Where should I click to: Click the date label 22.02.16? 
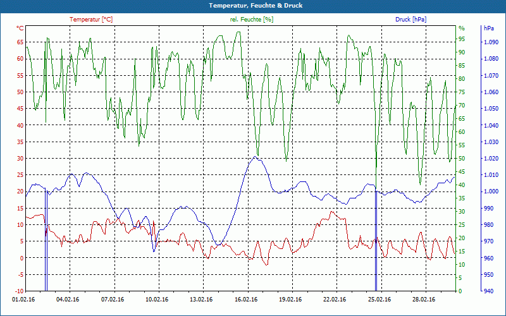pyautogui.click(x=335, y=300)
